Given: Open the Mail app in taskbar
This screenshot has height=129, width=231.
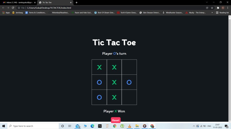Looking at the screenshot, I should click(x=78, y=126).
